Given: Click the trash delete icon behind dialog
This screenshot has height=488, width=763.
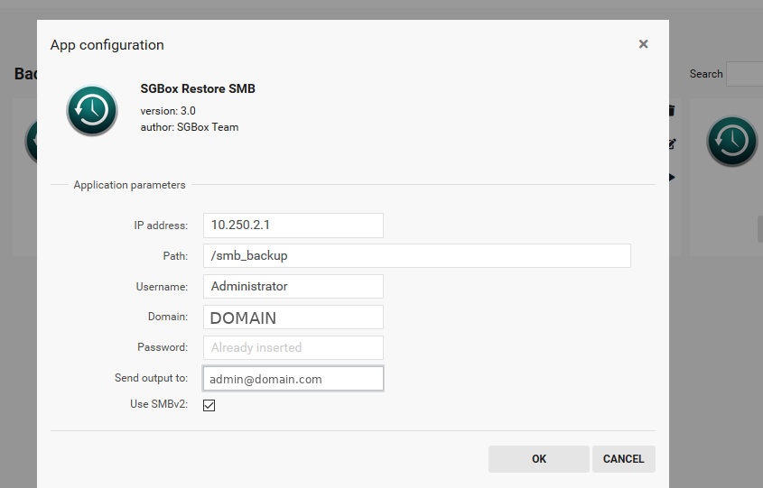Looking at the screenshot, I should 672,110.
